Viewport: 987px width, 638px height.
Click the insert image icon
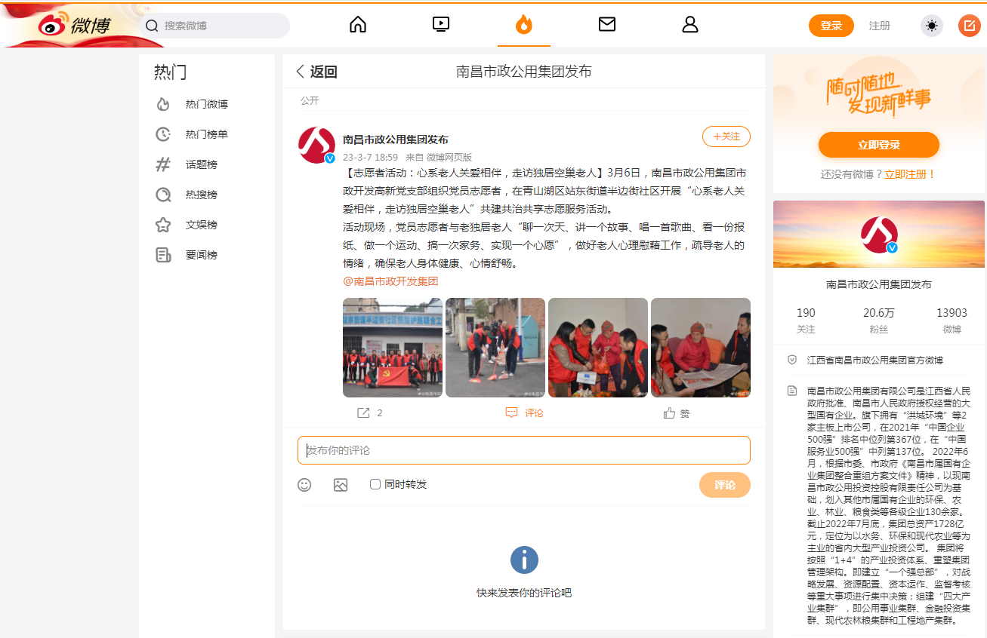[341, 485]
